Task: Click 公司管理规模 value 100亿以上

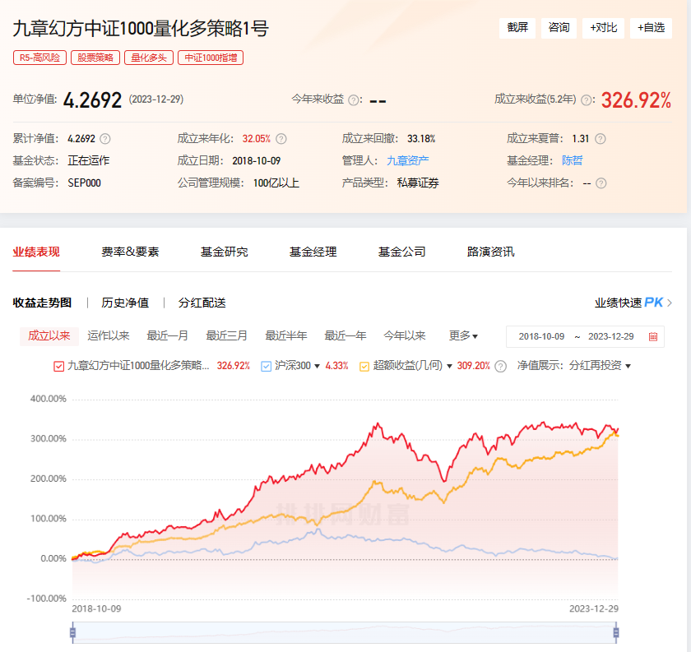Action: point(276,183)
